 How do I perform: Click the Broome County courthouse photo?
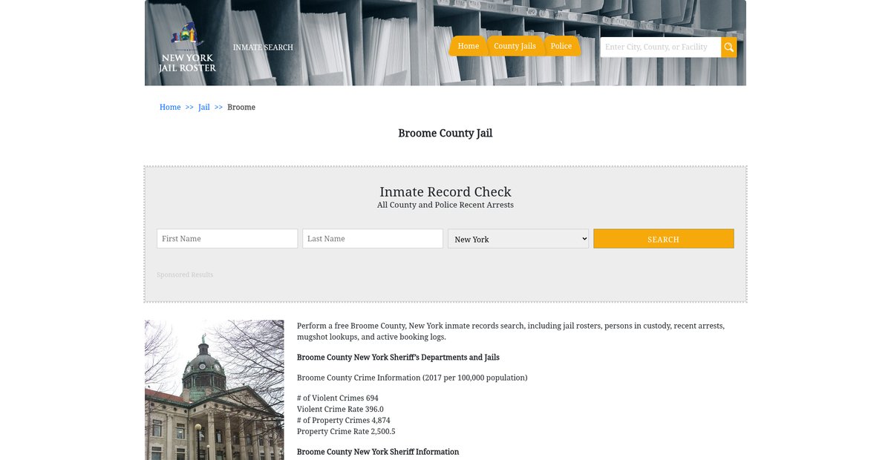pos(215,390)
